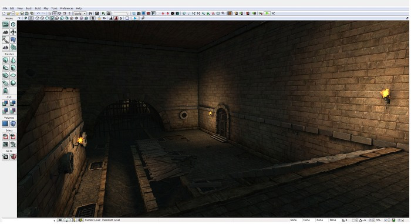411x224 pixels.
Task: Click the Redo arrow button
Action: tap(43, 13)
